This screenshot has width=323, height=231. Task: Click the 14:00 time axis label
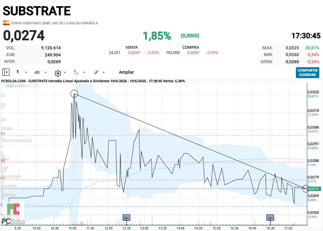180,228
